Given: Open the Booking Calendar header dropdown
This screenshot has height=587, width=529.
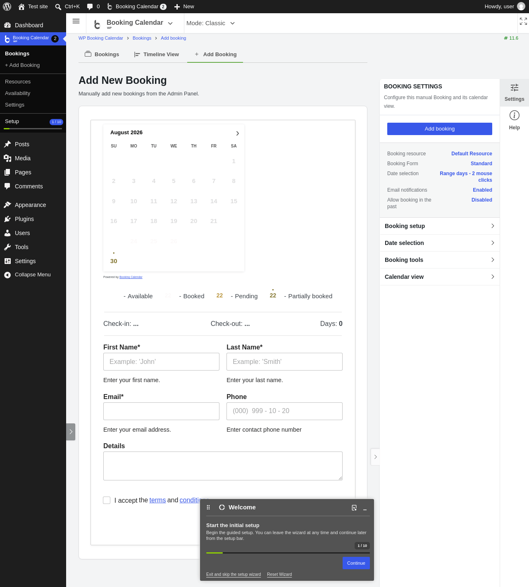Looking at the screenshot, I should pos(170,24).
